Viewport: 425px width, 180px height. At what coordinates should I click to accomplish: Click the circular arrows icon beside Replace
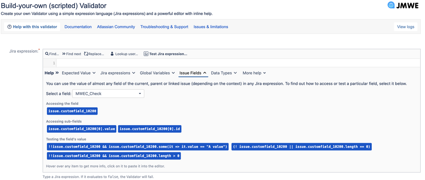click(x=86, y=54)
